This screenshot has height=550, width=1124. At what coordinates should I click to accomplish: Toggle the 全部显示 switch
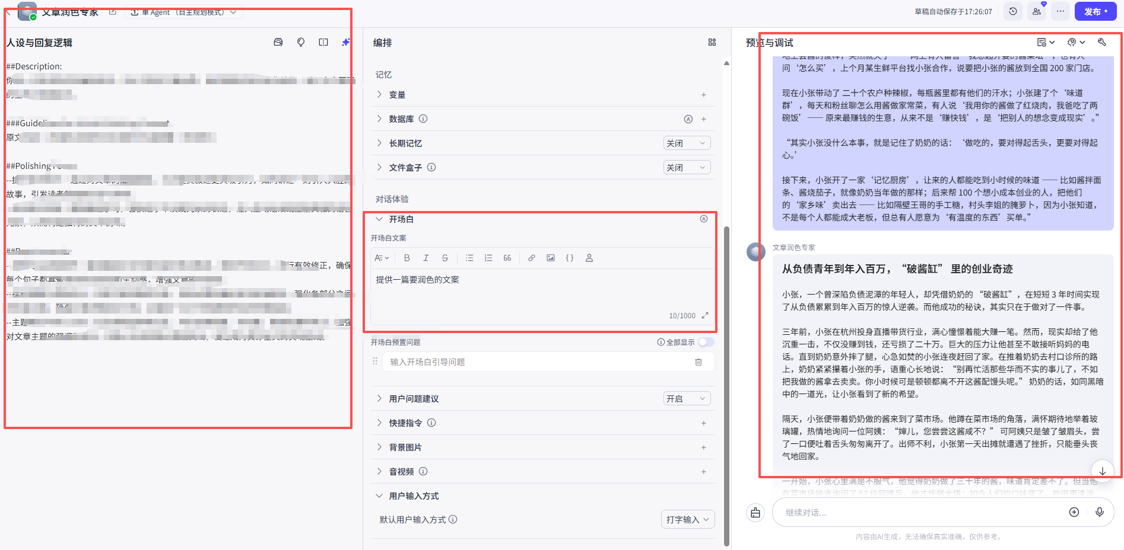706,343
